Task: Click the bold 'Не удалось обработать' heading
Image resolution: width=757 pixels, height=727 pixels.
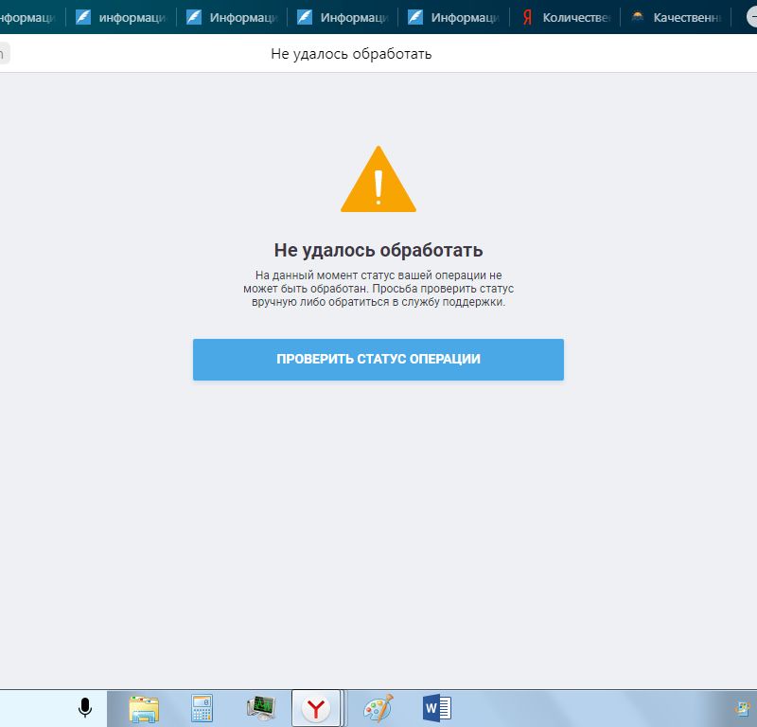Action: click(378, 250)
